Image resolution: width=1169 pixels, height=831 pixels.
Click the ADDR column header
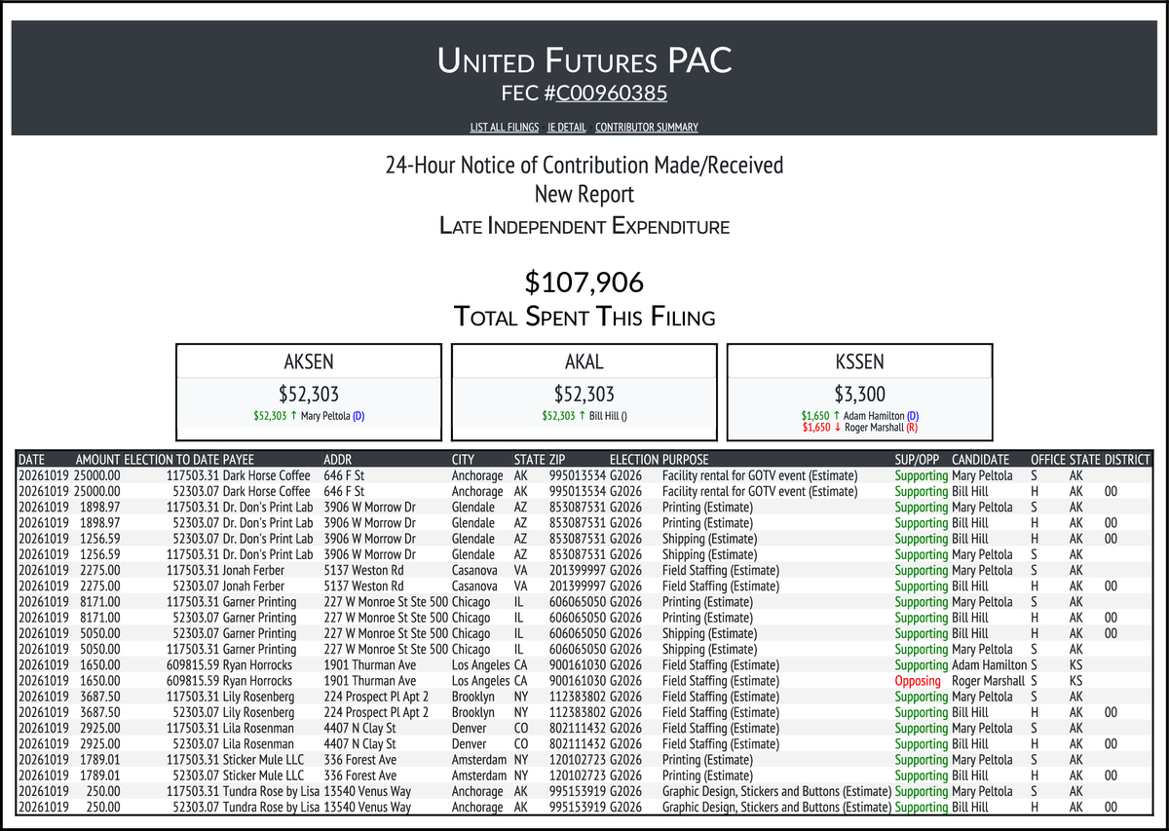pyautogui.click(x=336, y=460)
